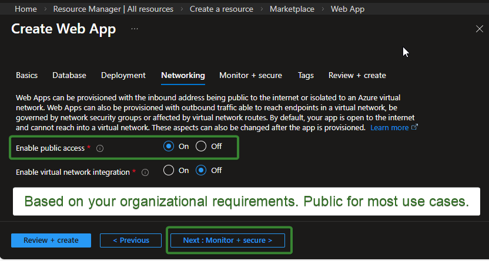Screen dimensions: 489x261
Task: Close the Create Web App pane
Action: (479, 29)
